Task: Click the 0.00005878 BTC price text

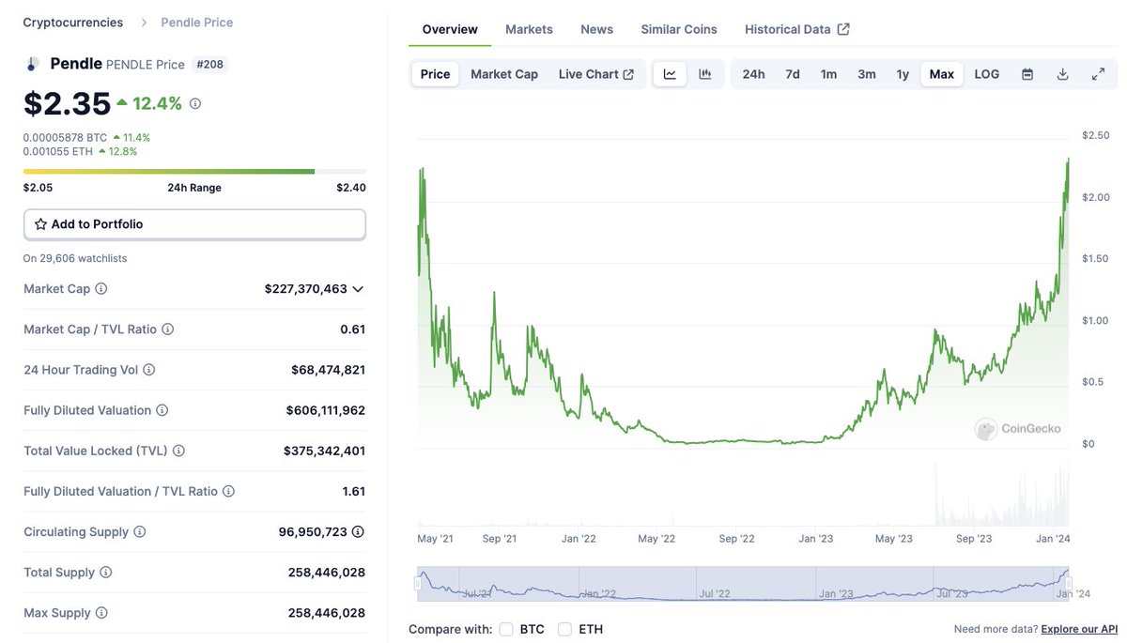Action: [65, 138]
